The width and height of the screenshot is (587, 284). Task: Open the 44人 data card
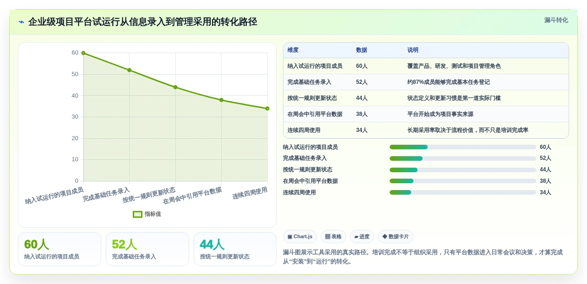tap(235, 249)
